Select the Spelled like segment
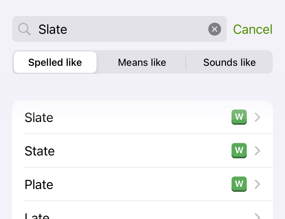Screen dimensions: 285x219 click(55, 62)
